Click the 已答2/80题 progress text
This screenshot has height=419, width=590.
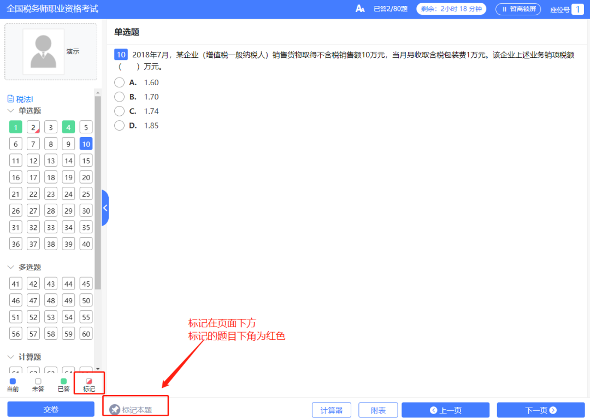coord(391,9)
